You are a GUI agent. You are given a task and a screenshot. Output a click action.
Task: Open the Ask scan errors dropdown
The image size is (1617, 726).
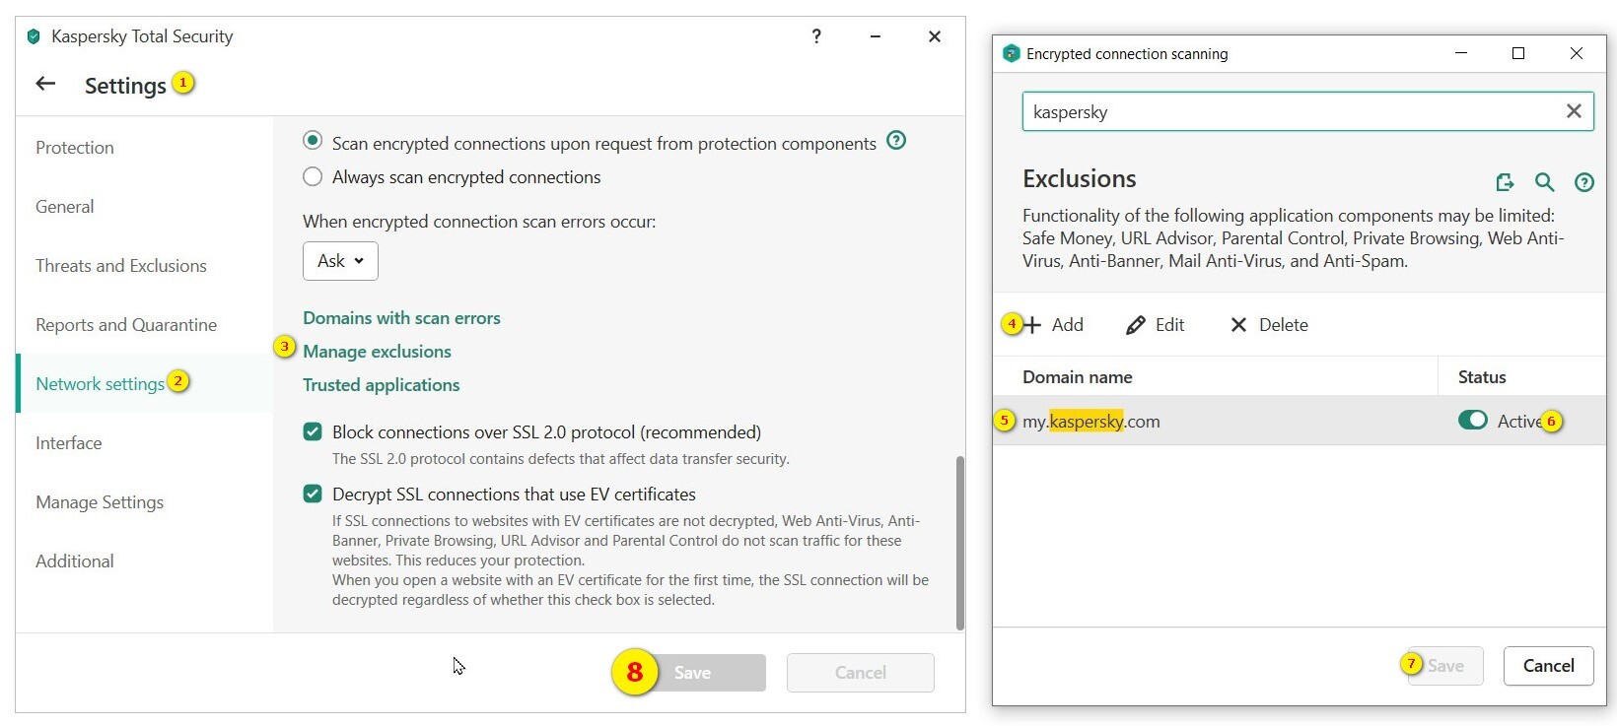coord(340,261)
